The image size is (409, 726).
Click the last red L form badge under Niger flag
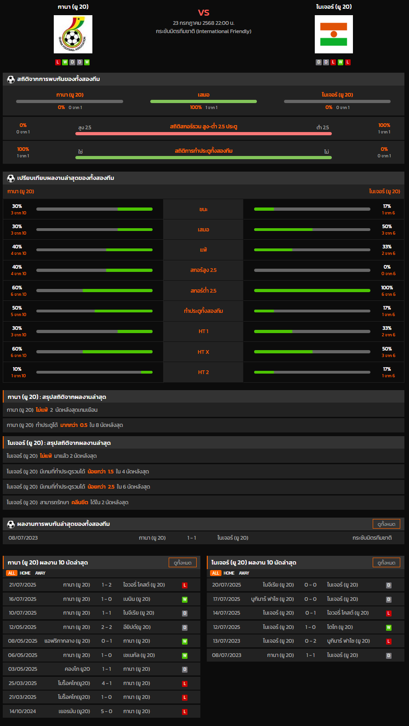click(x=348, y=62)
